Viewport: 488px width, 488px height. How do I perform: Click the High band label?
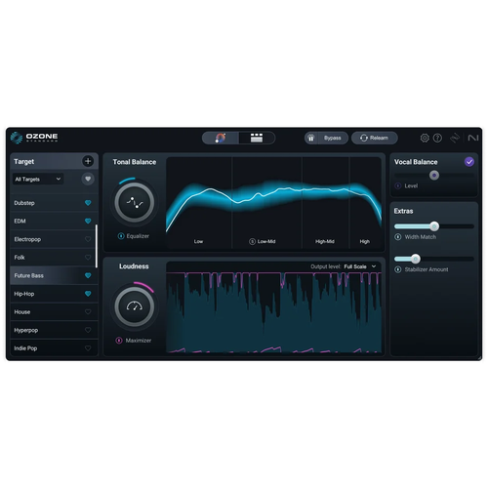[365, 241]
